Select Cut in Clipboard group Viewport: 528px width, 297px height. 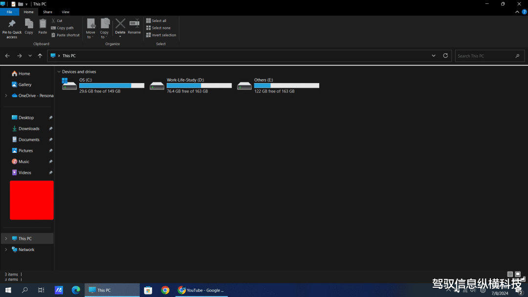(x=57, y=21)
